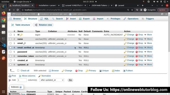Viewport: 170px width, 95px height.
Task: Open the Export tab
Action: tap(84, 19)
